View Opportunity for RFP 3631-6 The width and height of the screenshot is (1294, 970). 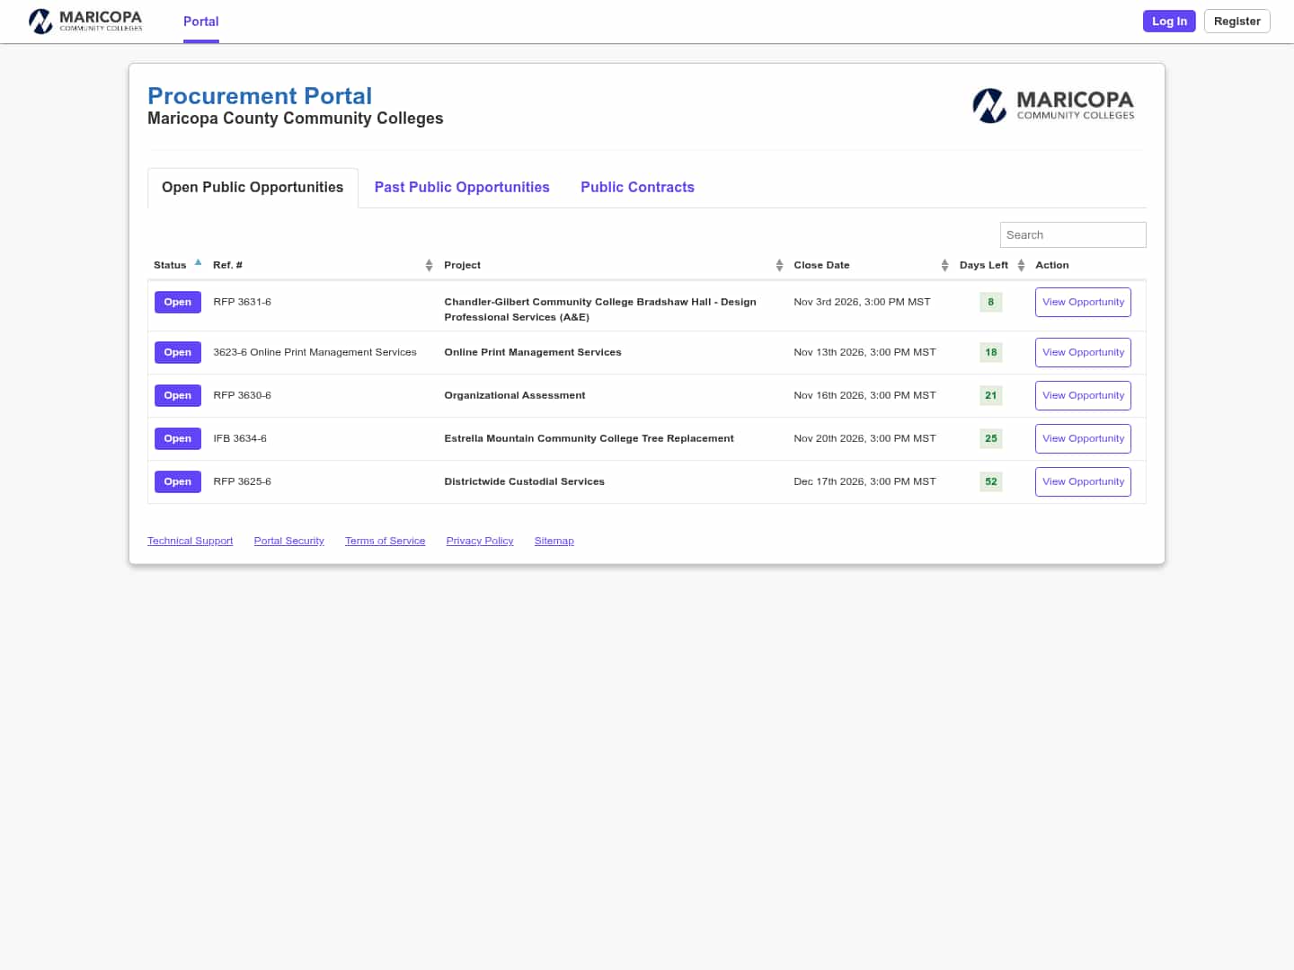(x=1083, y=303)
